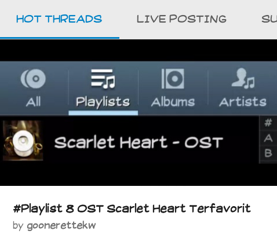This screenshot has width=277, height=238.
Task: Jump to the # index marker
Action: click(x=268, y=123)
